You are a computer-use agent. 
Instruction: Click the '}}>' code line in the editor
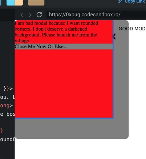[x=8, y=88]
